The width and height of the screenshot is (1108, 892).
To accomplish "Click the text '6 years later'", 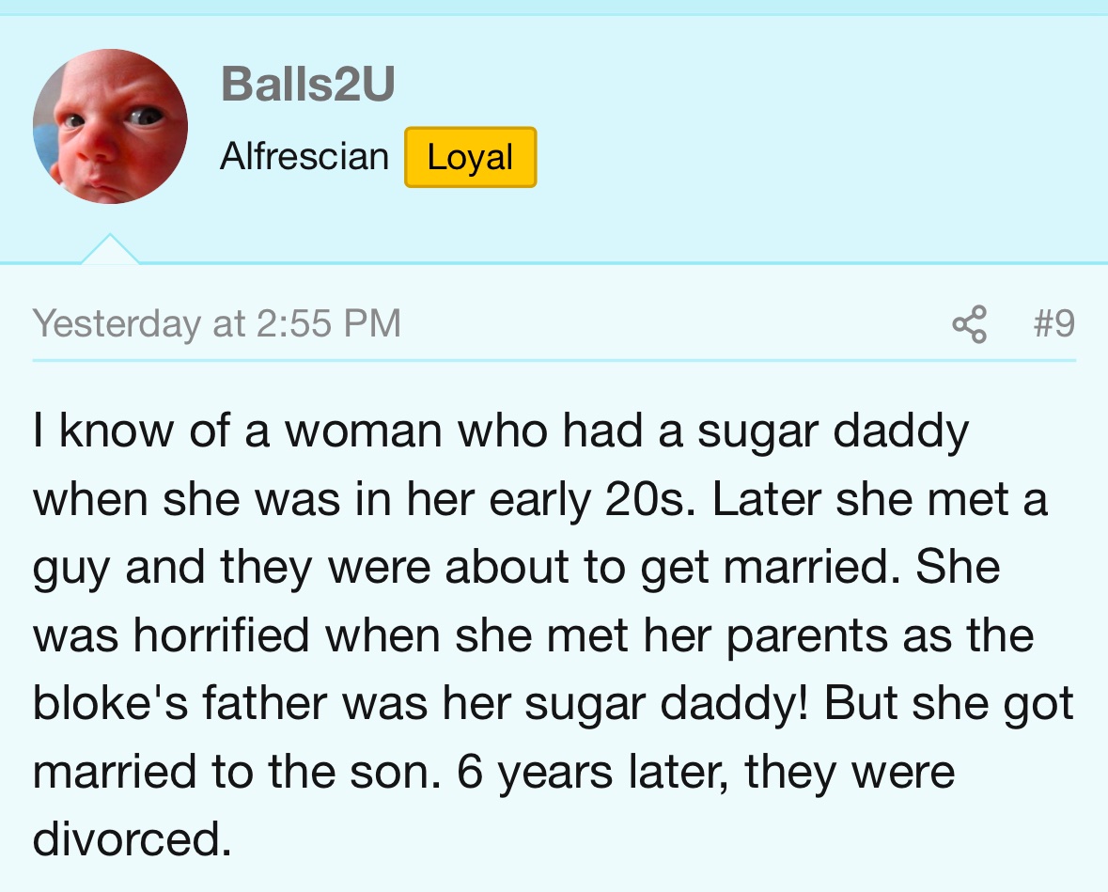I will click(592, 772).
